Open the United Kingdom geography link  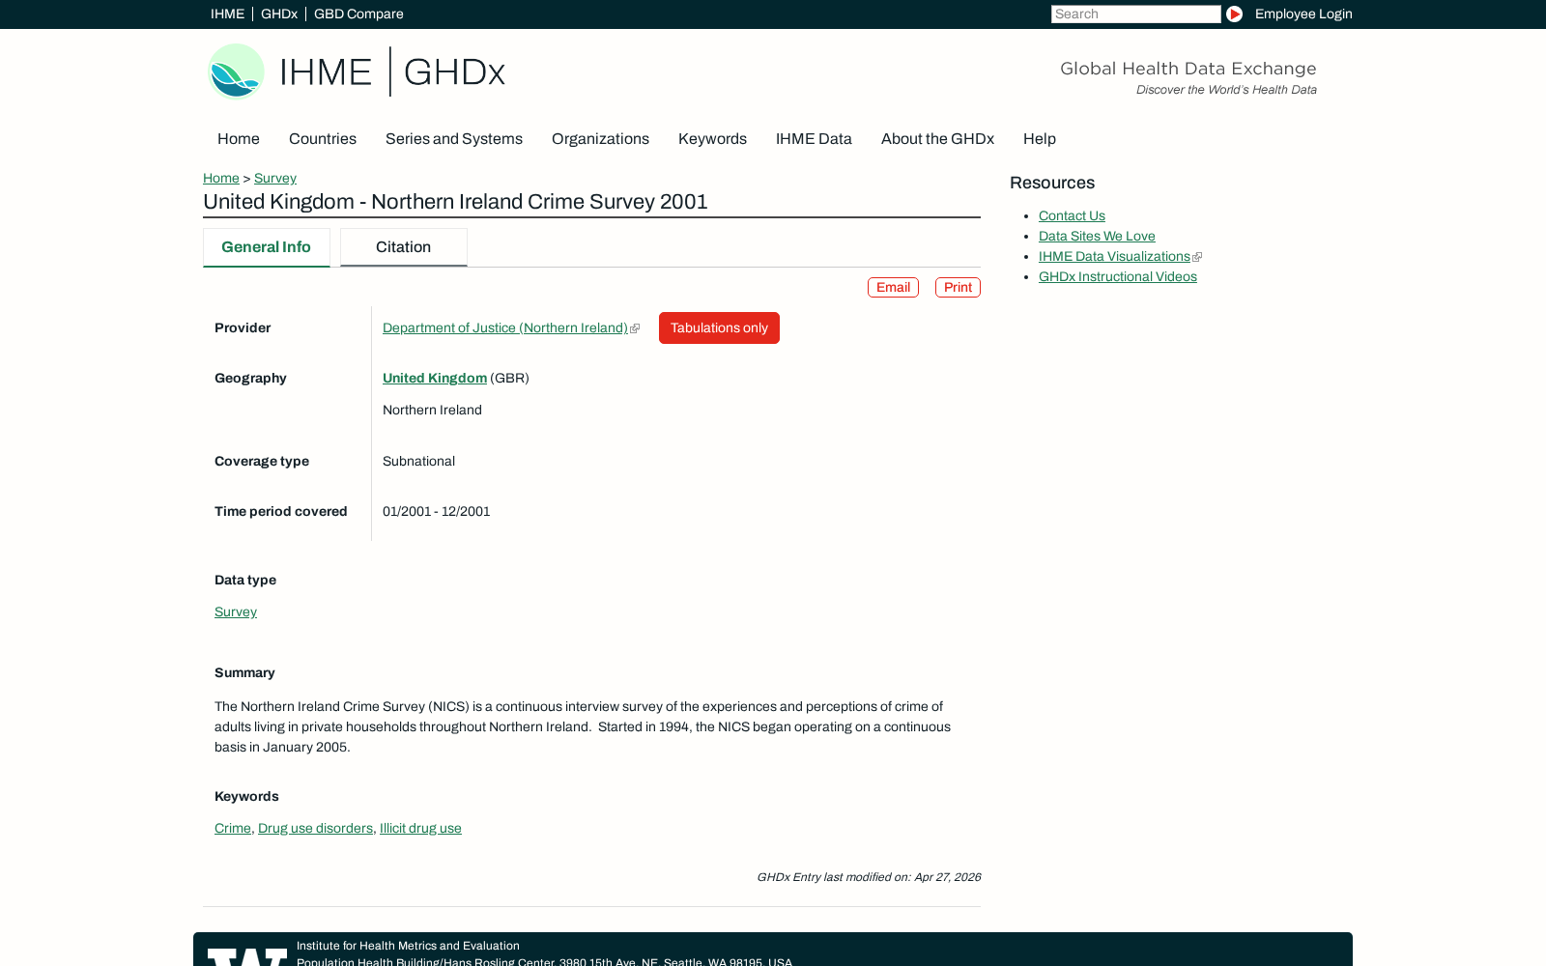click(x=435, y=378)
